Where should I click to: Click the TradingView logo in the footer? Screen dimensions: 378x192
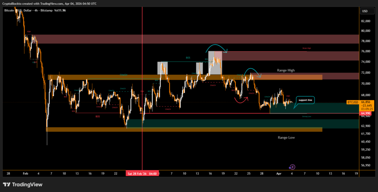point(23,184)
